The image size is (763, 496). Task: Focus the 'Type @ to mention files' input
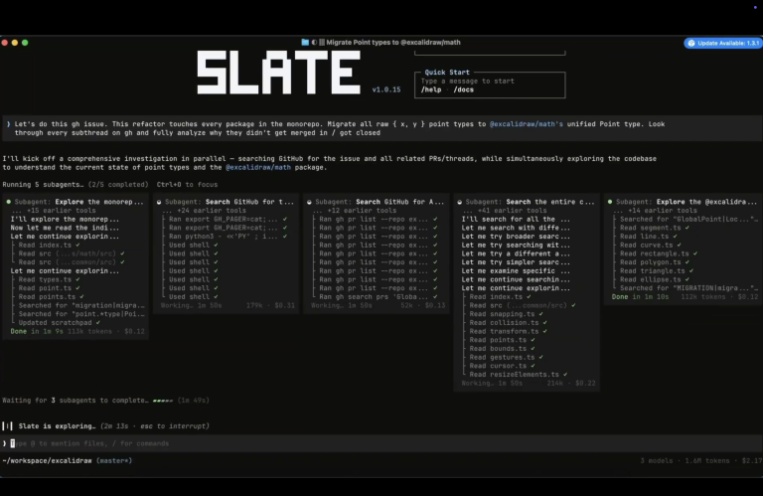381,443
